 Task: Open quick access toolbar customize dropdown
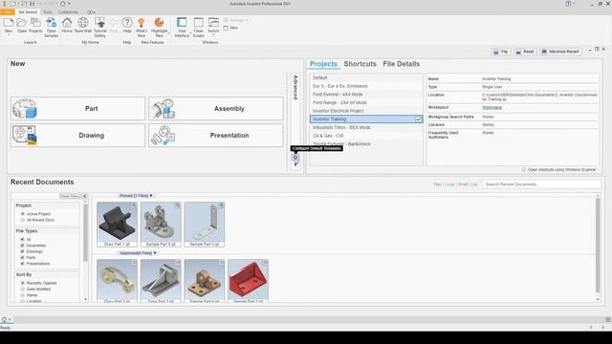(69, 4)
